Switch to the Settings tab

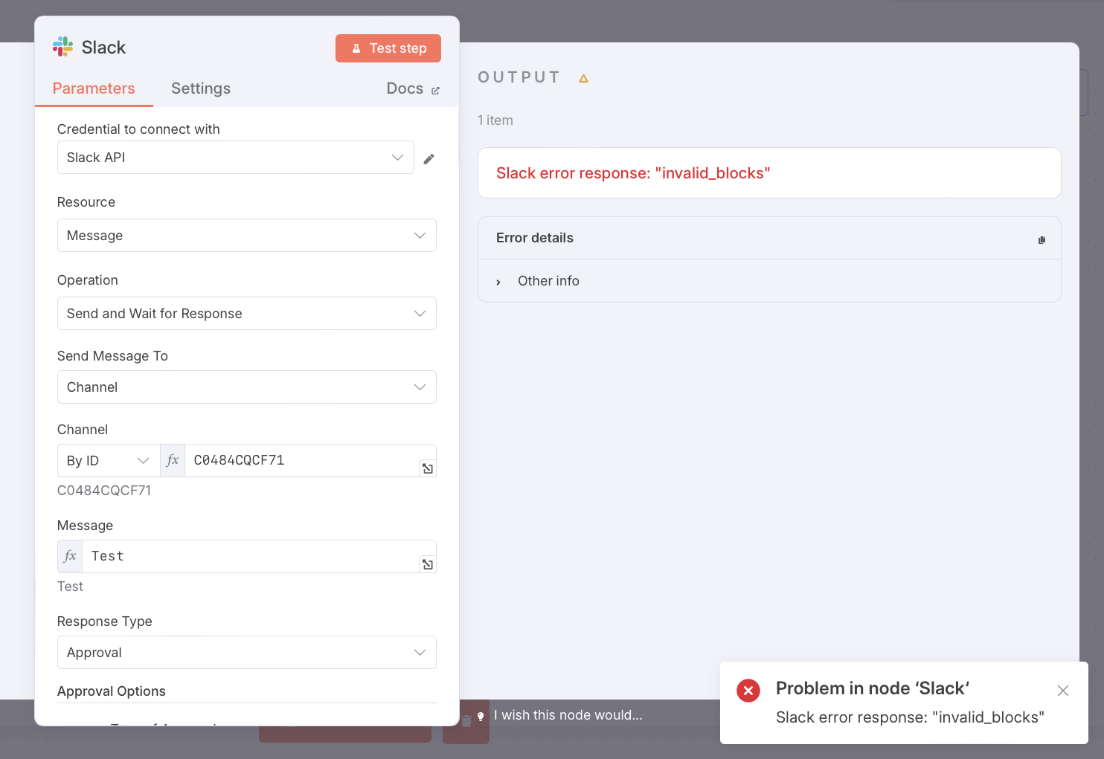coord(201,88)
